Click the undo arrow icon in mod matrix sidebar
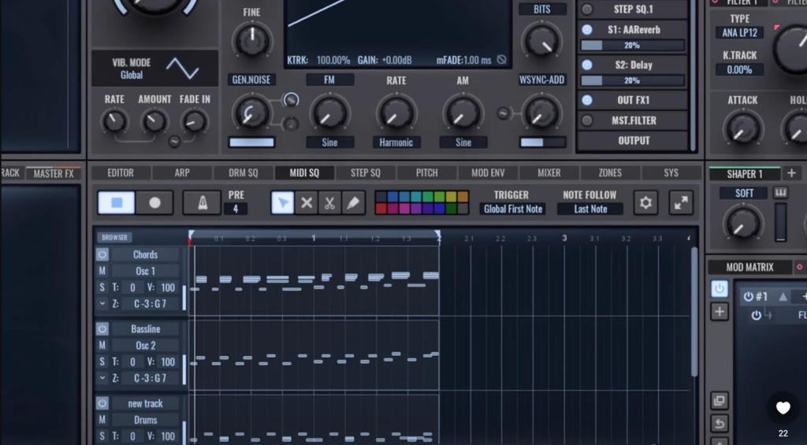807x445 pixels. click(719, 424)
